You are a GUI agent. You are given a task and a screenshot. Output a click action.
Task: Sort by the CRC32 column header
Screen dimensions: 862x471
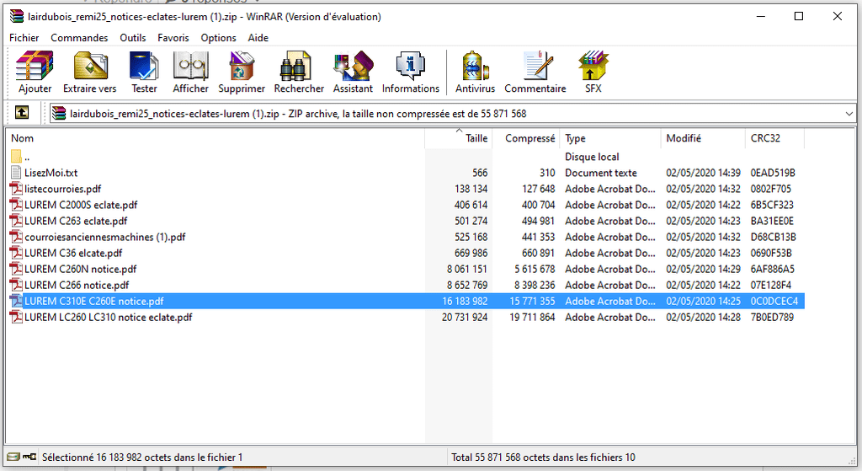point(774,138)
